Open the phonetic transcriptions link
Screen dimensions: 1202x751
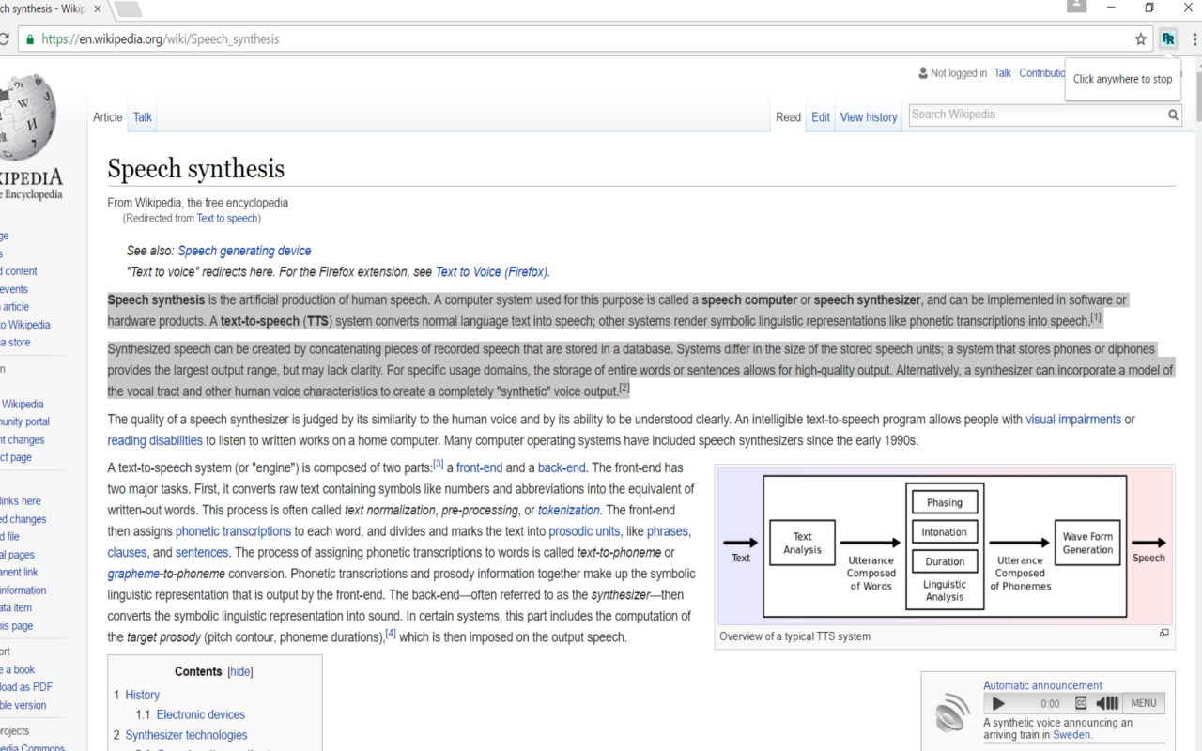click(x=233, y=531)
